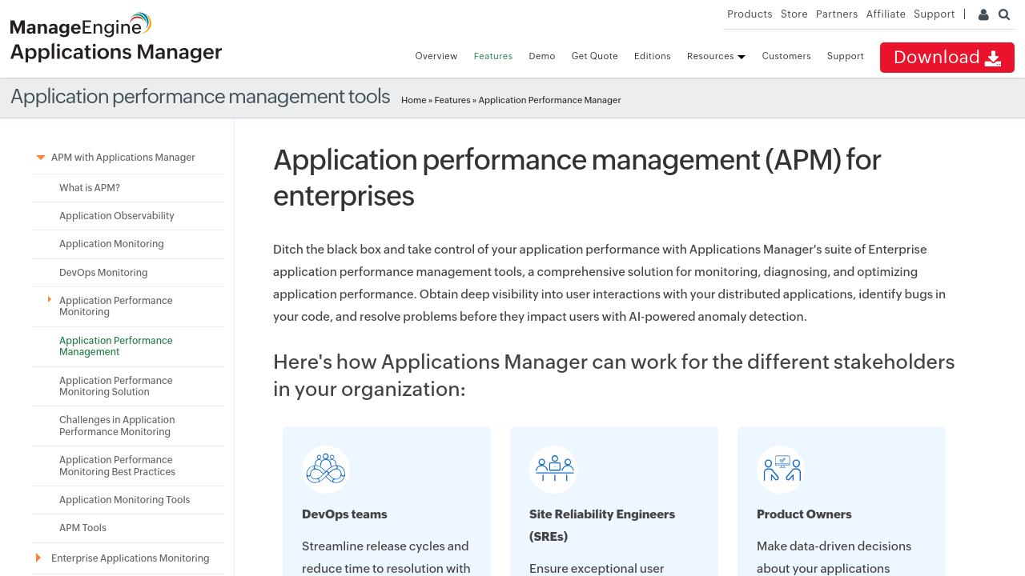Open the Store link in top bar
Image resolution: width=1025 pixels, height=576 pixels.
coord(794,14)
